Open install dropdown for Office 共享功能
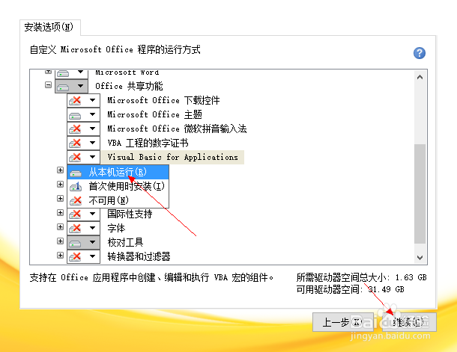This screenshot has width=457, height=352. pos(81,86)
